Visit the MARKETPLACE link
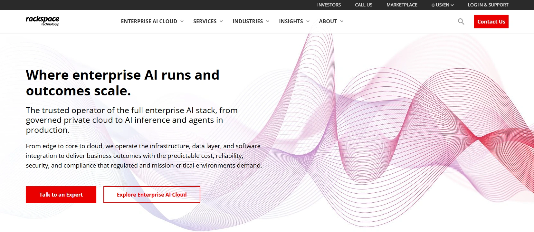Viewport: 534px width, 232px height. click(402, 5)
